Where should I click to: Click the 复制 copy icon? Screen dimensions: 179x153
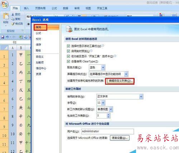pyautogui.click(x=13, y=19)
